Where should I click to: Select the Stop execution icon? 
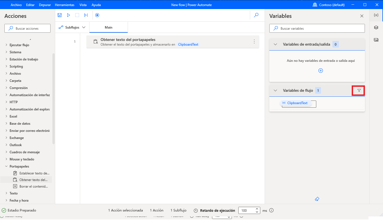point(77,15)
